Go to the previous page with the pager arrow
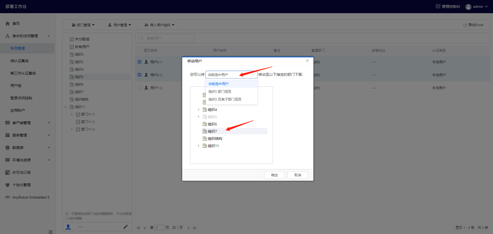493x234 pixels. 145,228
